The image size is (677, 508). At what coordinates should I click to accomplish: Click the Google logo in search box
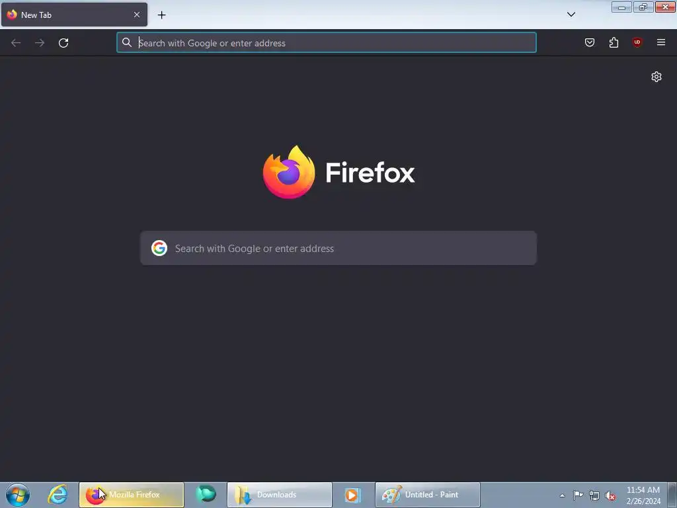[159, 249]
